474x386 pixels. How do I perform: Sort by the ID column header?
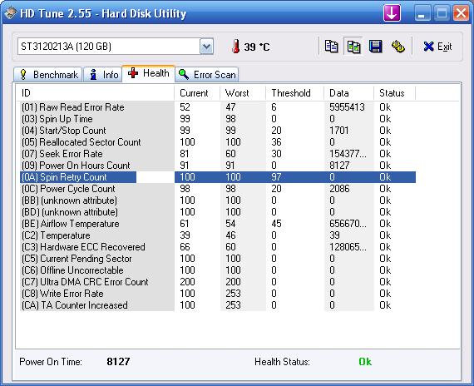coord(96,93)
